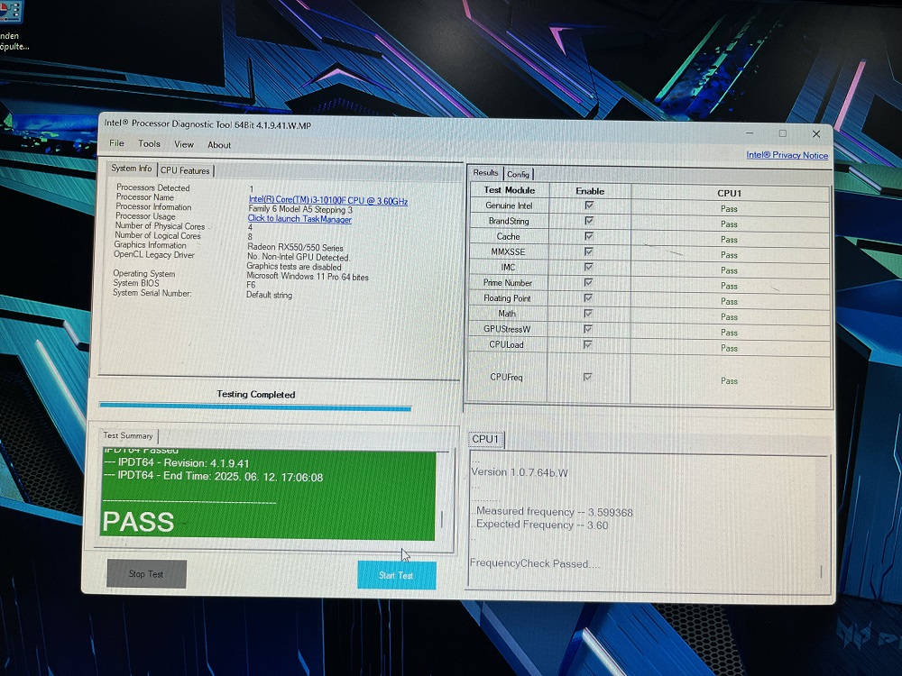This screenshot has height=676, width=902.
Task: Select the Results tab
Action: click(485, 172)
